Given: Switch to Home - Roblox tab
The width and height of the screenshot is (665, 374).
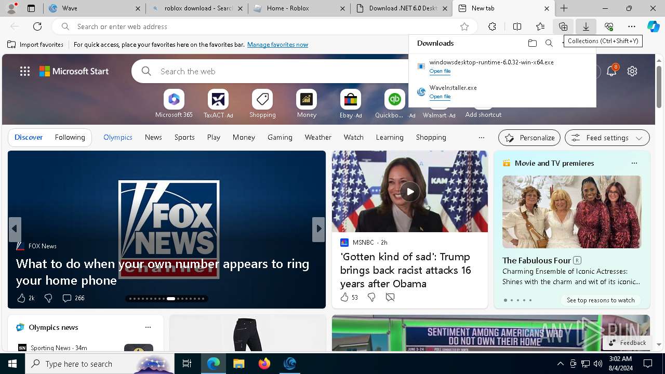Looking at the screenshot, I should pyautogui.click(x=299, y=8).
